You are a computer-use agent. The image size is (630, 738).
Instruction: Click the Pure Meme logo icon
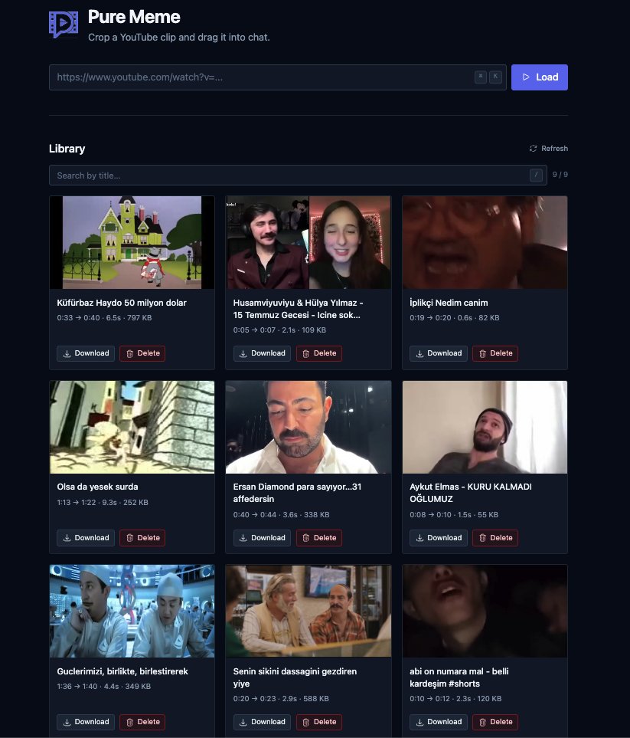64,25
